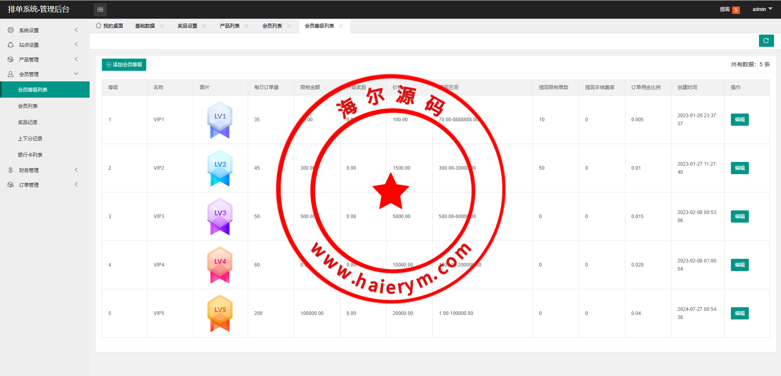Image resolution: width=781 pixels, height=376 pixels.
Task: Click the 提现 notification badge
Action: (x=736, y=10)
